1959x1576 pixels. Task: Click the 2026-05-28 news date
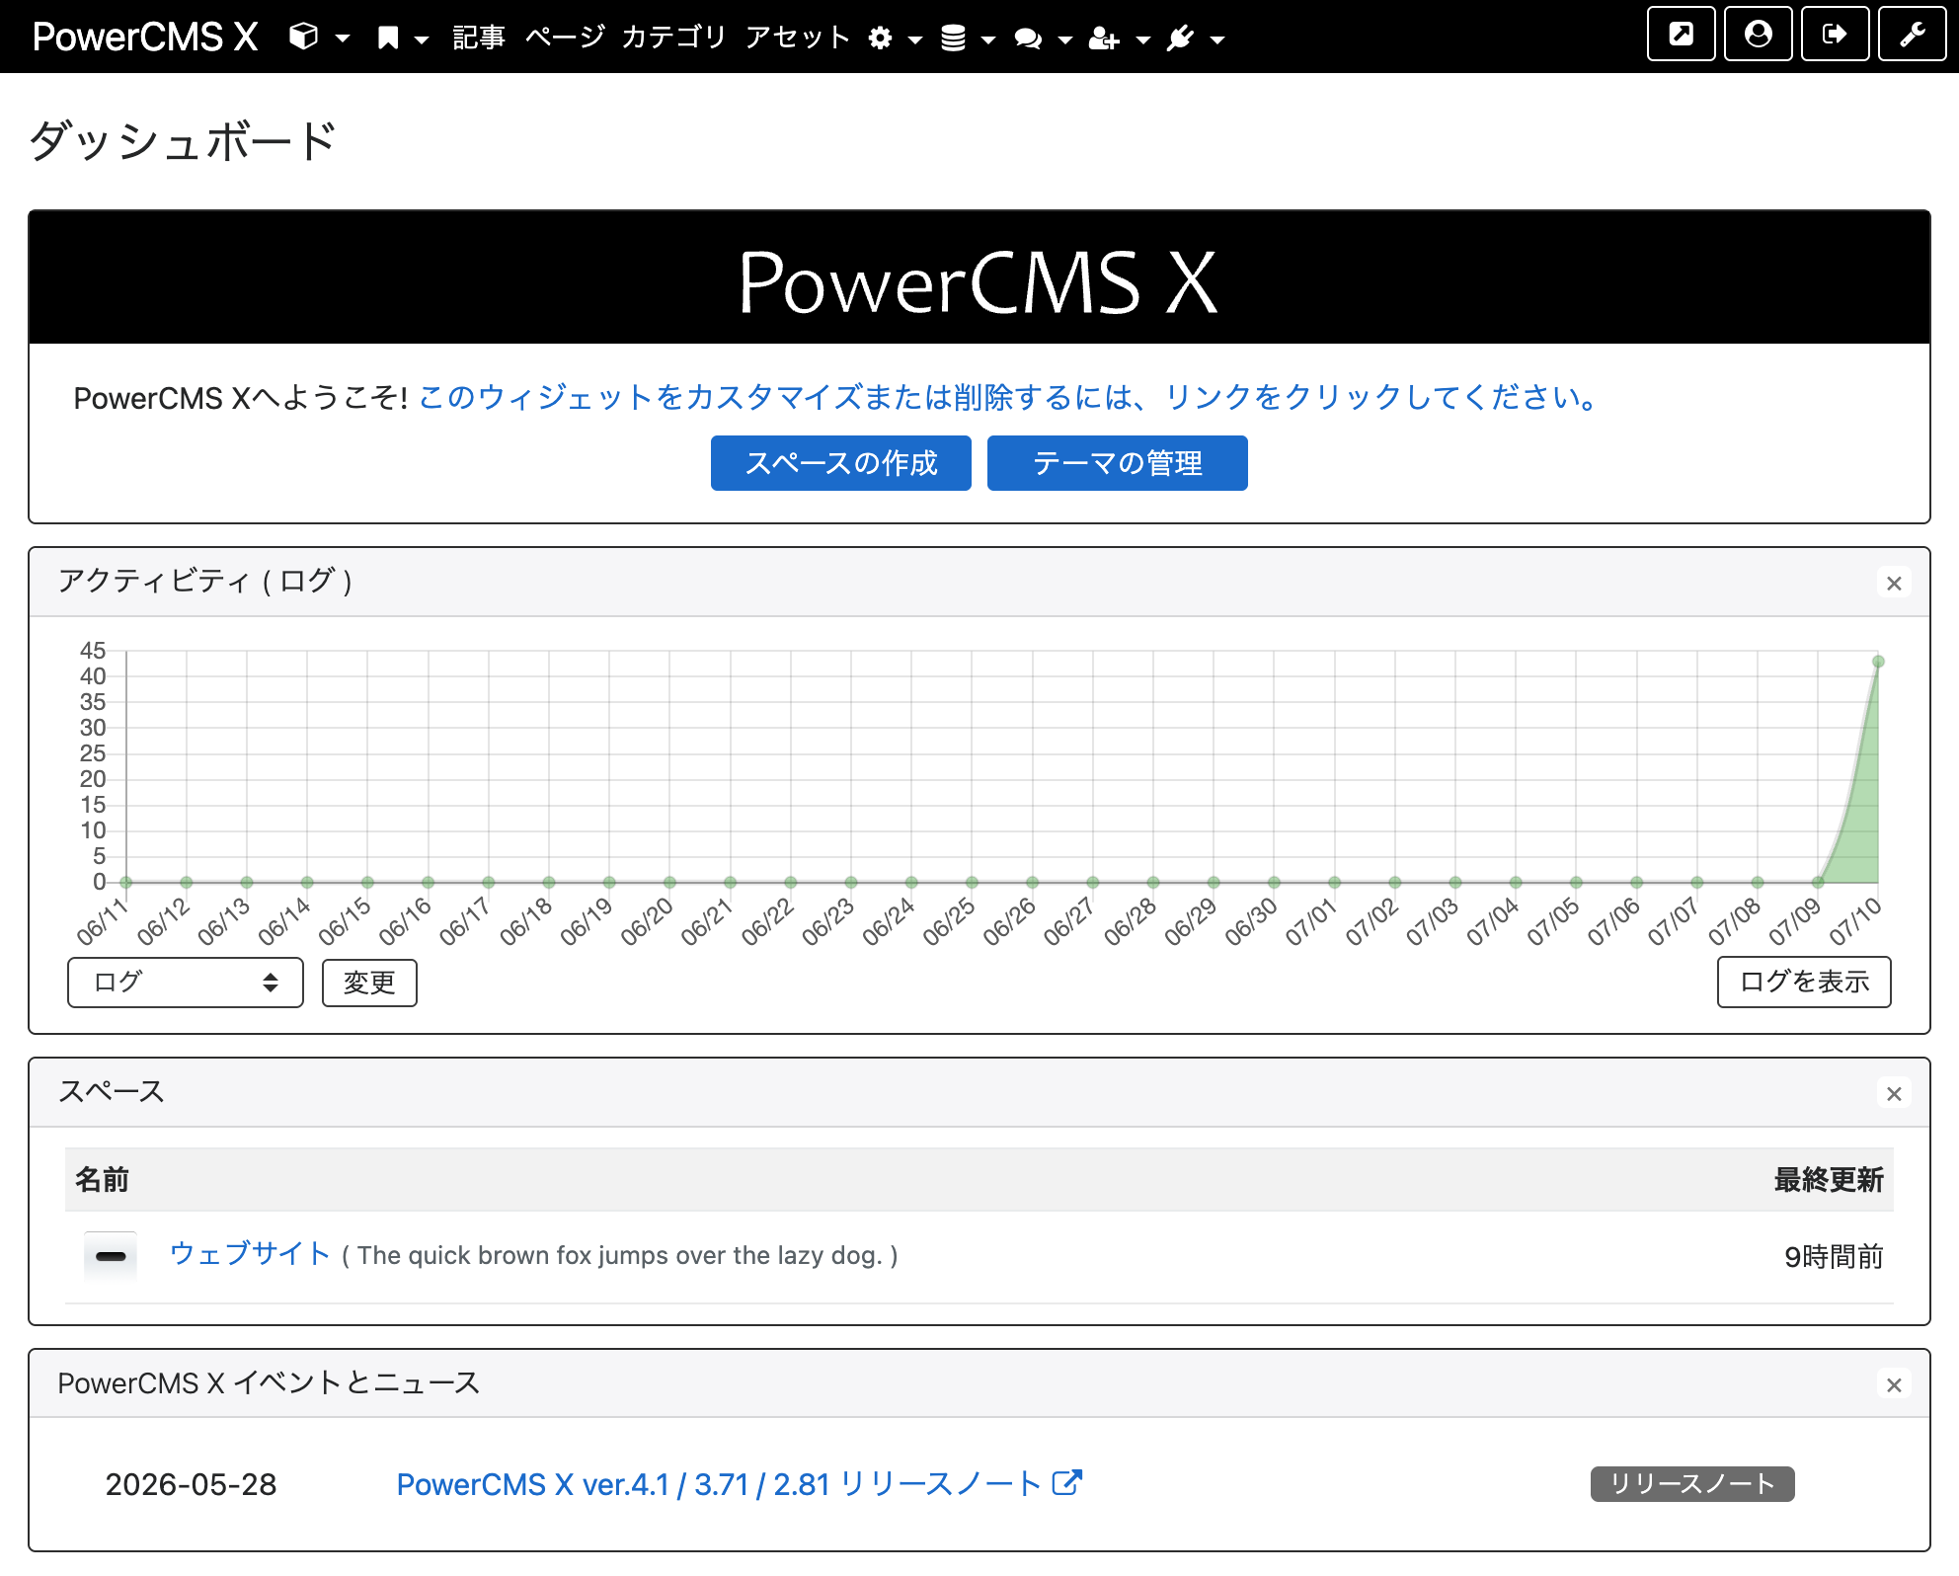[x=191, y=1484]
